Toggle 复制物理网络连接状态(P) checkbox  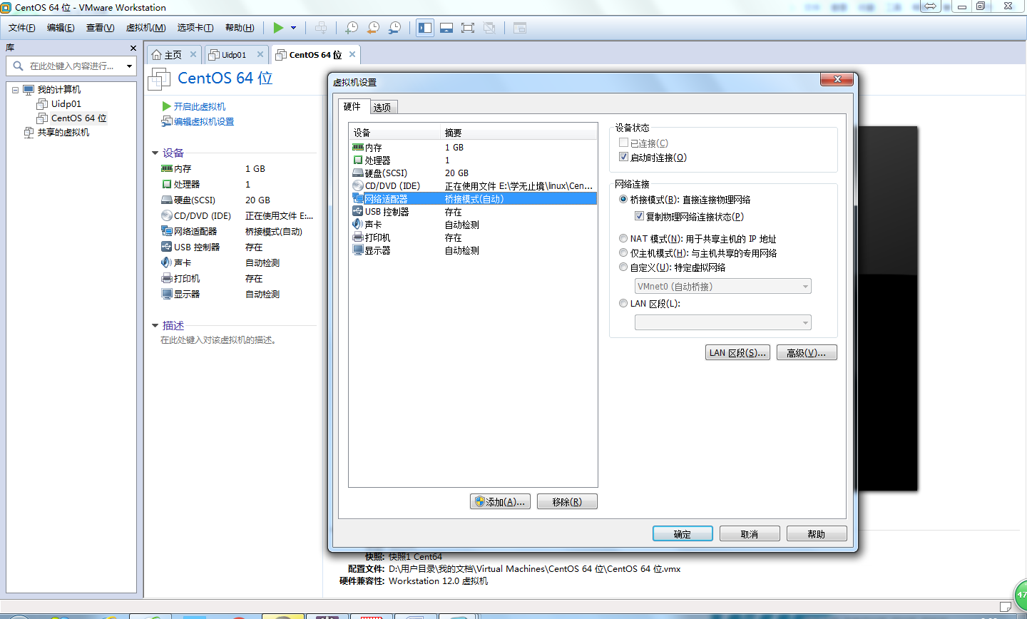[x=639, y=216]
